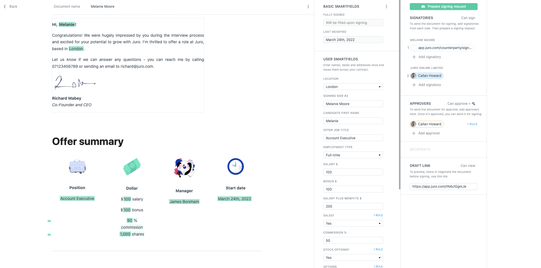Click the plus icon to add a signatory under Melanie Moore
Viewport: 541px width, 268px height.
[x=414, y=57]
